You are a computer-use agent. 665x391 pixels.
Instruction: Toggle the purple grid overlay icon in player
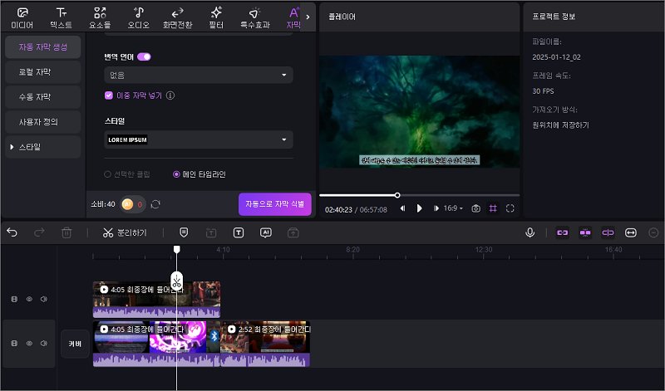[493, 208]
